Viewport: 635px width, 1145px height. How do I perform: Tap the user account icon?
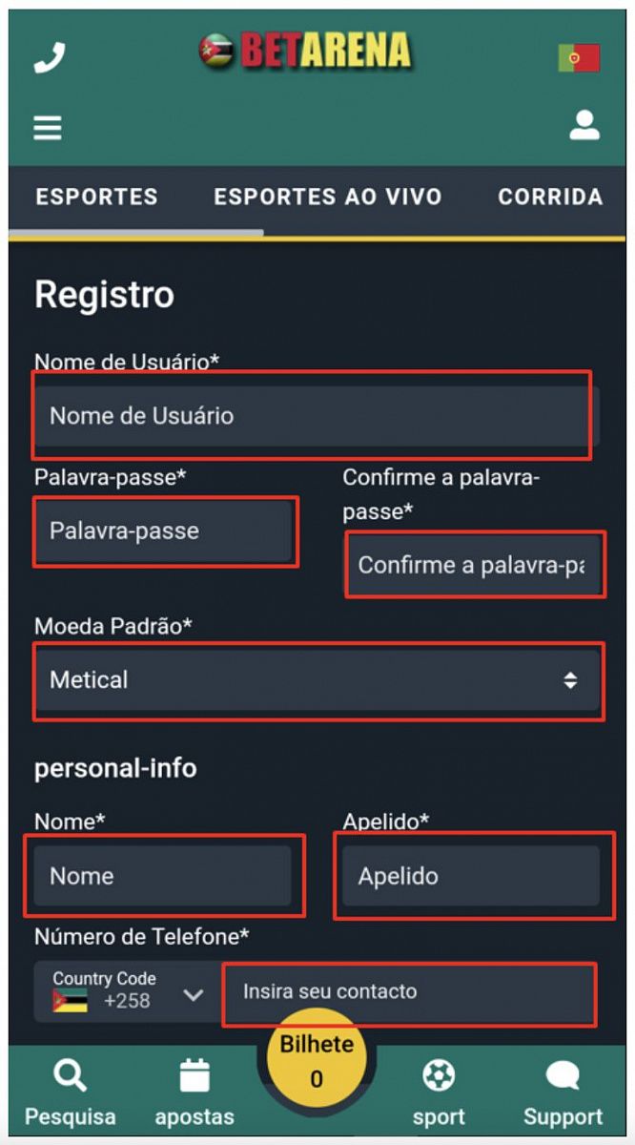[584, 125]
